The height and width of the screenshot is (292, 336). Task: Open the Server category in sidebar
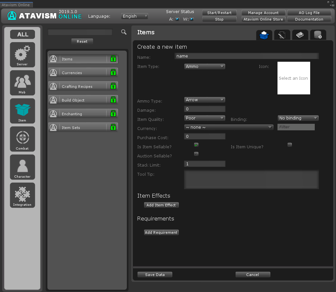coord(22,55)
